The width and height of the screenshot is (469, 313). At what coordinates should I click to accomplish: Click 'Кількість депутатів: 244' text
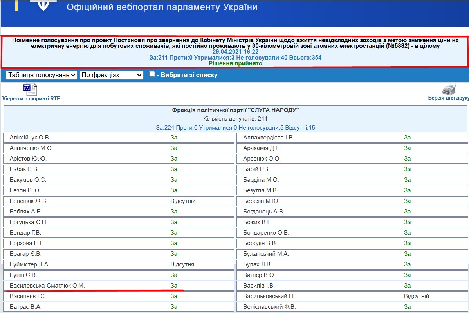coord(235,119)
